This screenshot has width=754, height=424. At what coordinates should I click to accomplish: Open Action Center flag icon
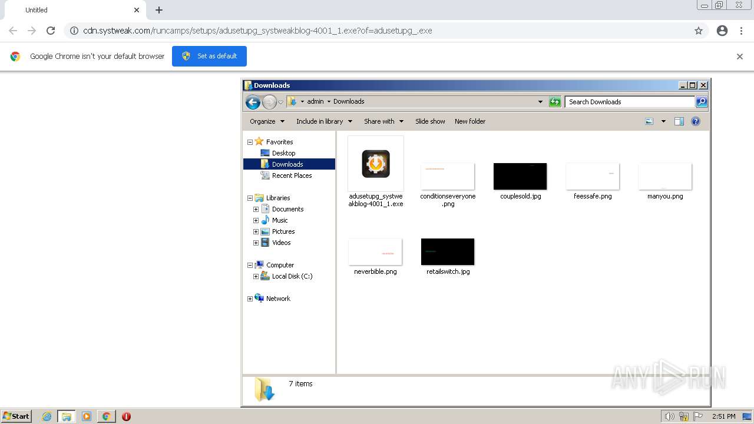pyautogui.click(x=698, y=416)
